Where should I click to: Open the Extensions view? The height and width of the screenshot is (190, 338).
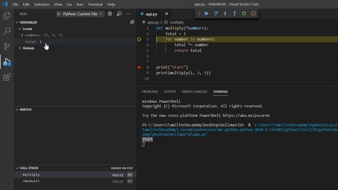tap(7, 77)
